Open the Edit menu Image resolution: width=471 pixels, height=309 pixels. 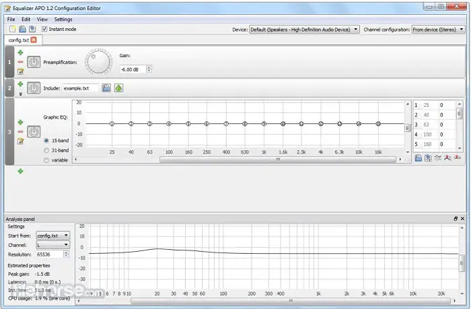[26, 20]
